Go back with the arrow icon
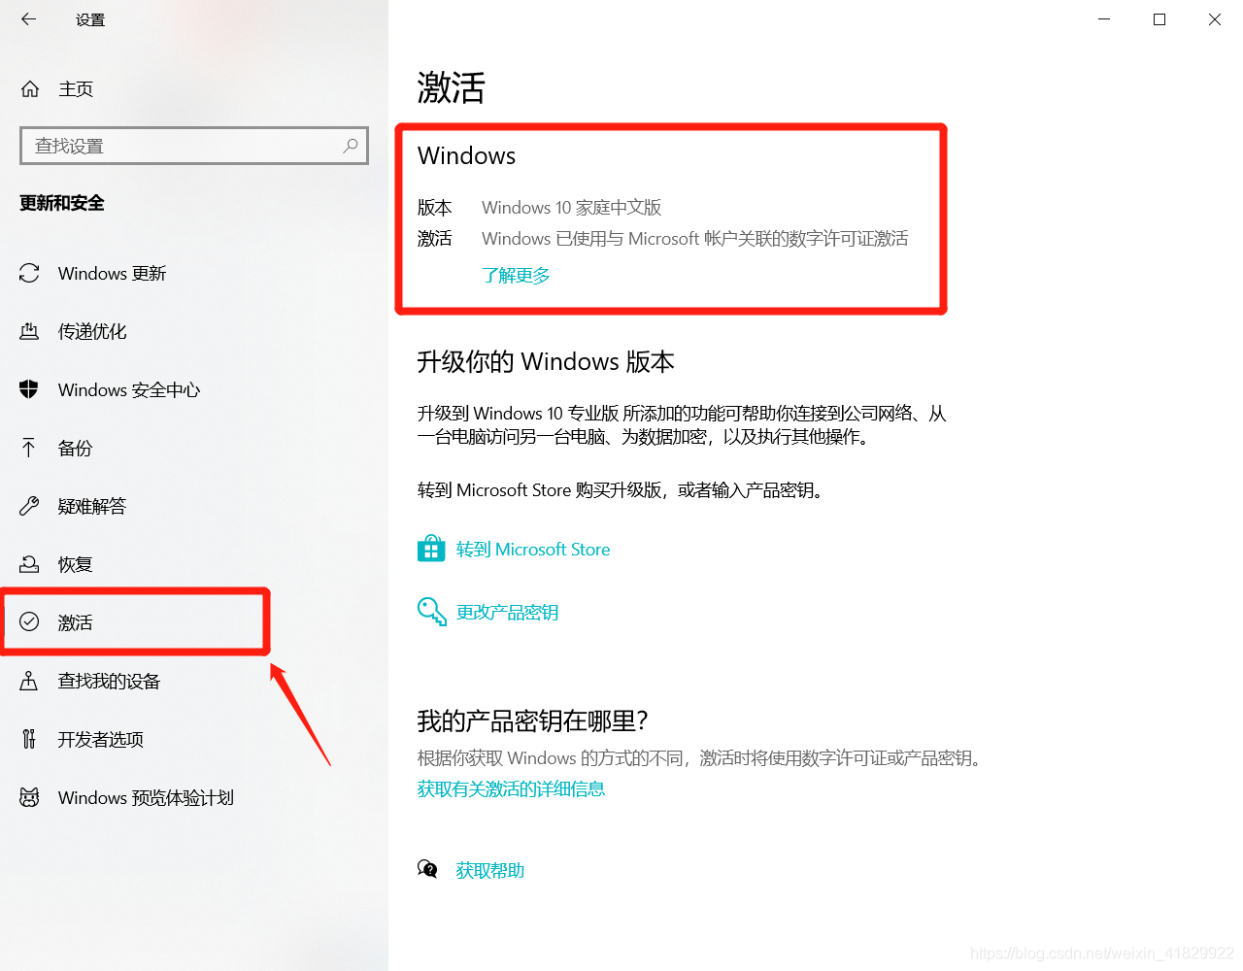 pos(28,18)
